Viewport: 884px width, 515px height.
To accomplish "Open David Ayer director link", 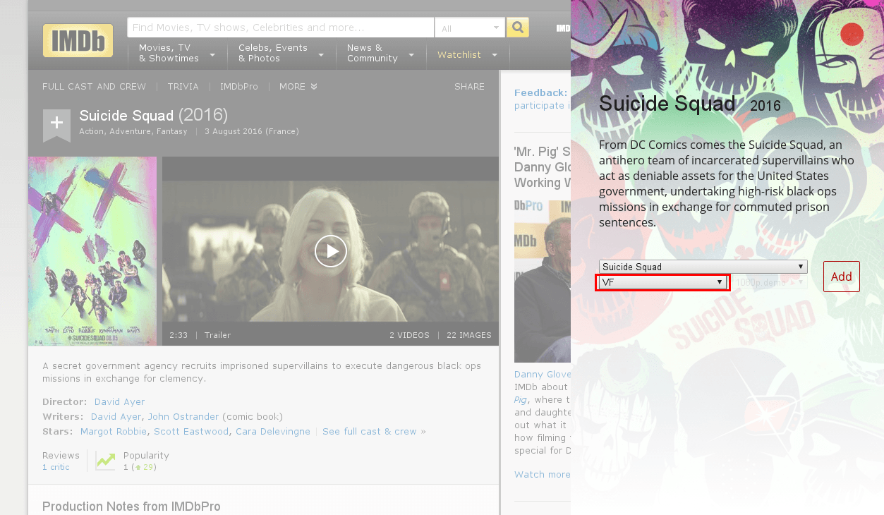I will pyautogui.click(x=119, y=401).
